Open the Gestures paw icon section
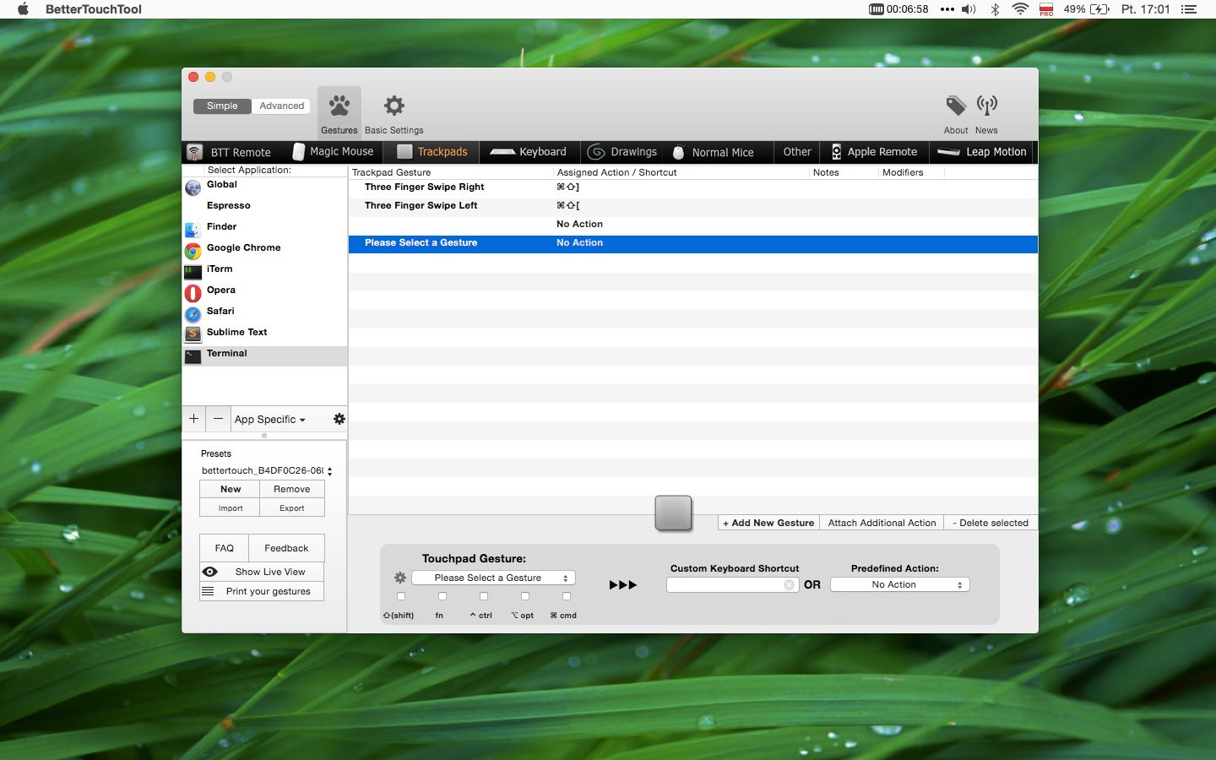This screenshot has height=760, width=1216. tap(339, 111)
